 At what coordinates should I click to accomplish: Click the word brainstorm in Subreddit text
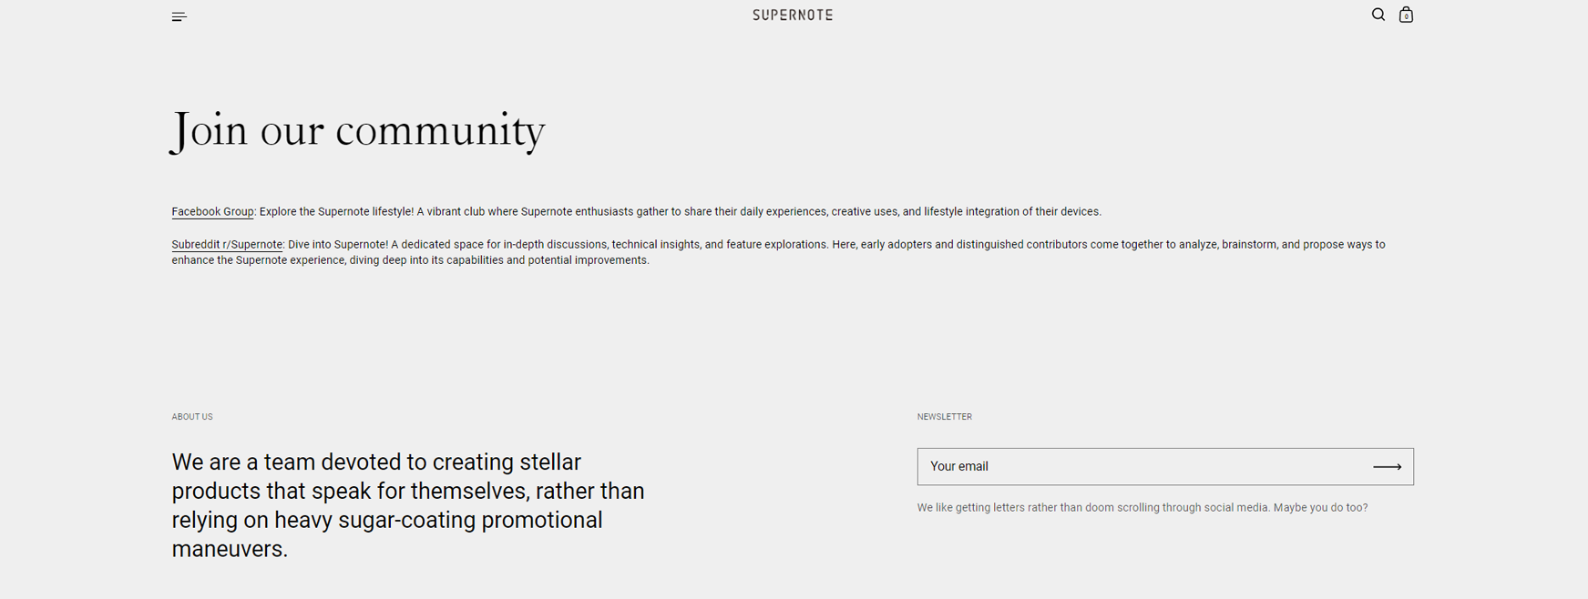click(1249, 244)
